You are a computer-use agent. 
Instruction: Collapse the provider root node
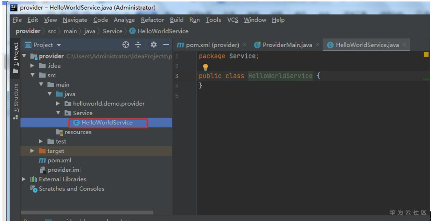[24, 56]
